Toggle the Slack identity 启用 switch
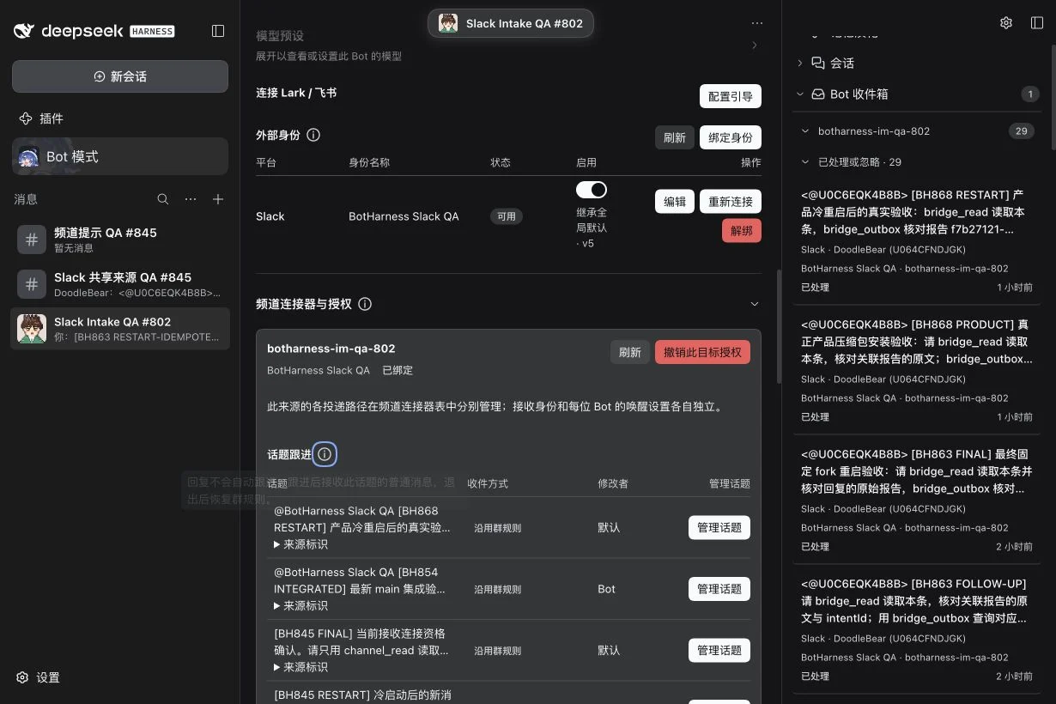 (x=592, y=190)
